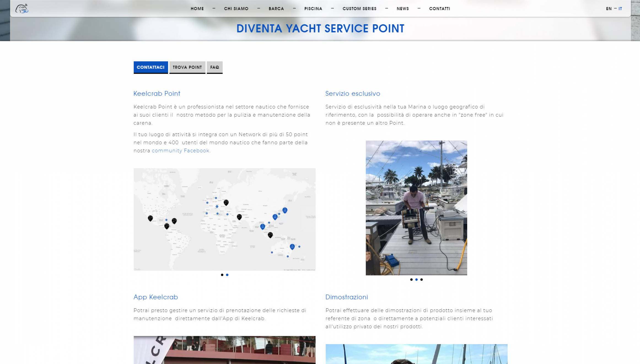The height and width of the screenshot is (364, 640).
Task: Open the NEWS section
Action: point(403,9)
